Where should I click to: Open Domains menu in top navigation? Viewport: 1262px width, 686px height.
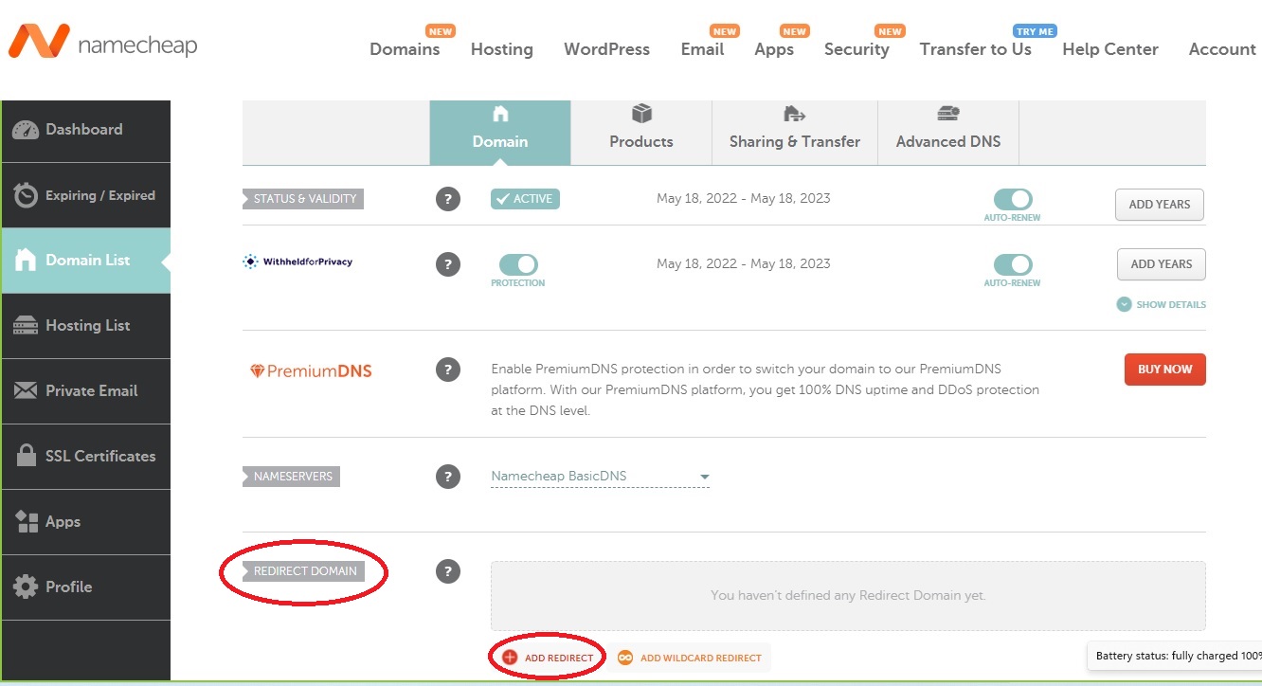(x=405, y=49)
